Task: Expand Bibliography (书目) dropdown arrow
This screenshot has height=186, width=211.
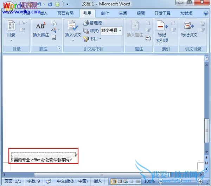Action: click(x=100, y=39)
